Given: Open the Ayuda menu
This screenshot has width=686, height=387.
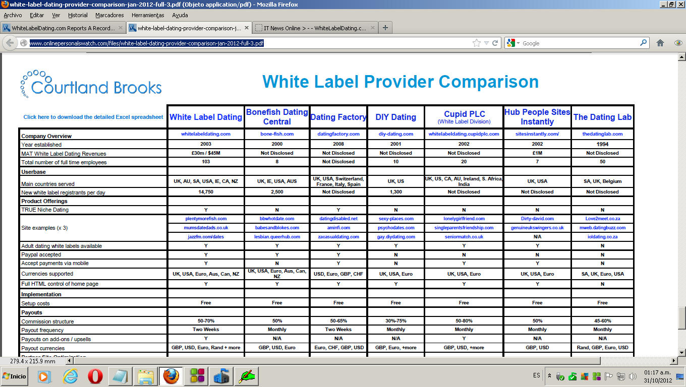Looking at the screenshot, I should pyautogui.click(x=180, y=15).
